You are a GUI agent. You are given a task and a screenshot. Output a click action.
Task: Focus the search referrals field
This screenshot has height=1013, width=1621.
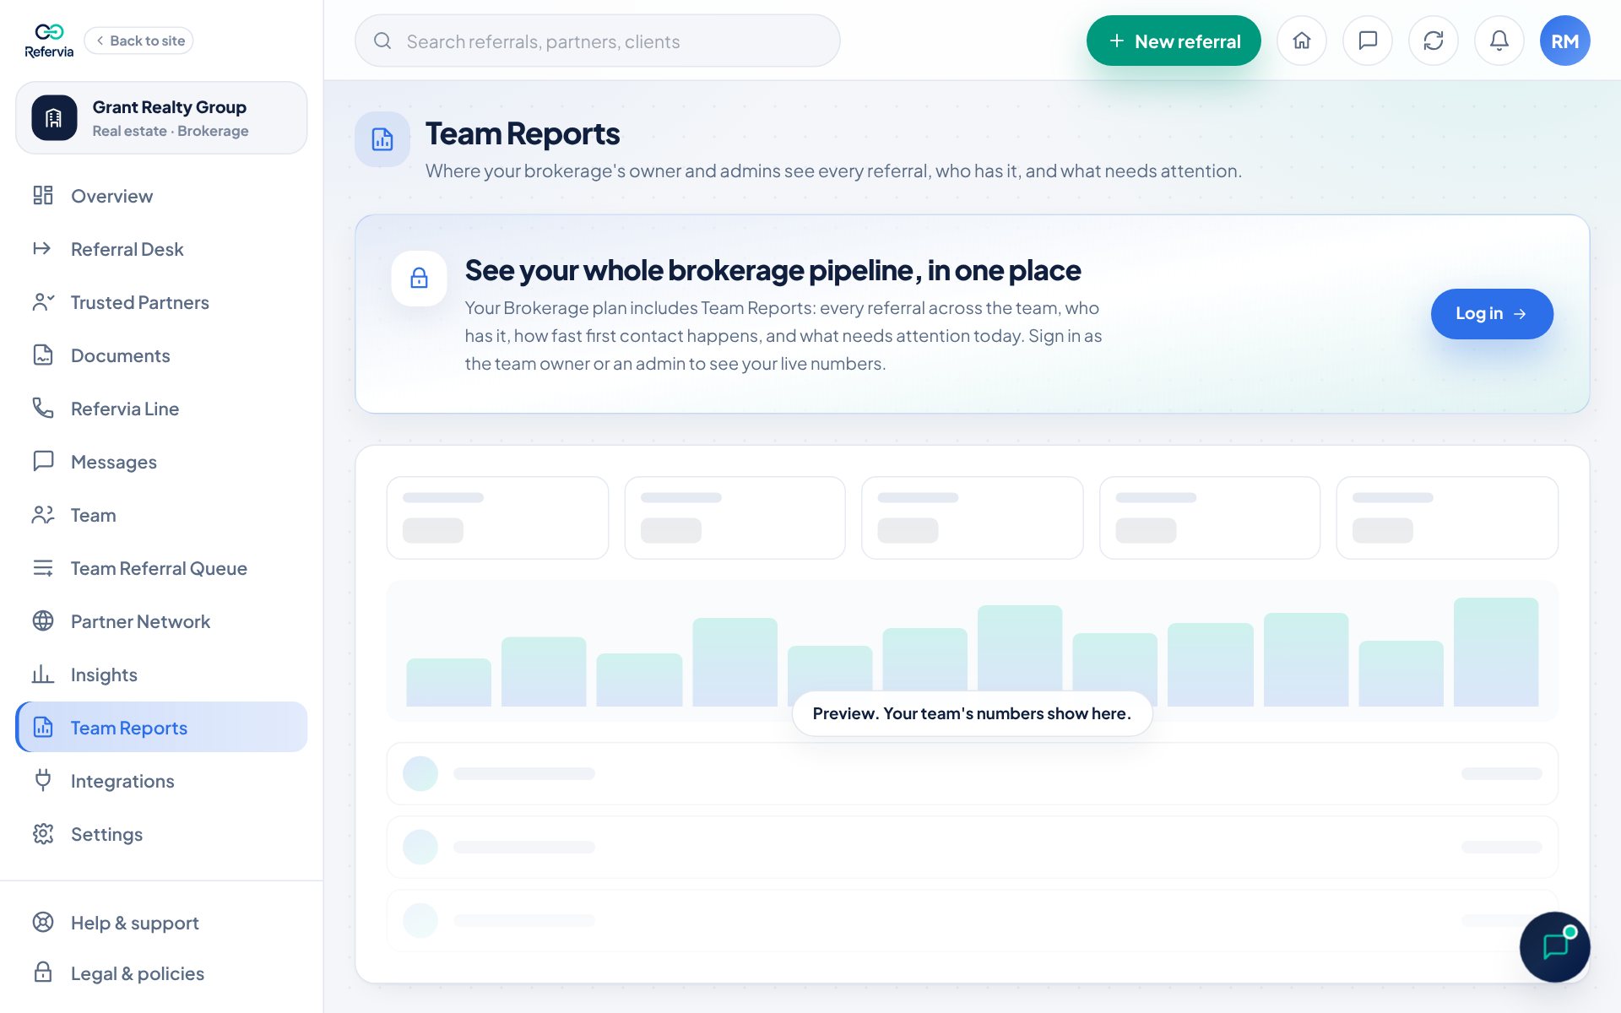click(598, 41)
